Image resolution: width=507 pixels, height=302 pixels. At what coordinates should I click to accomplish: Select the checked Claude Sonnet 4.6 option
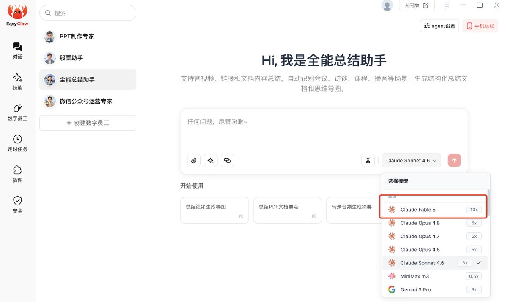coord(434,263)
